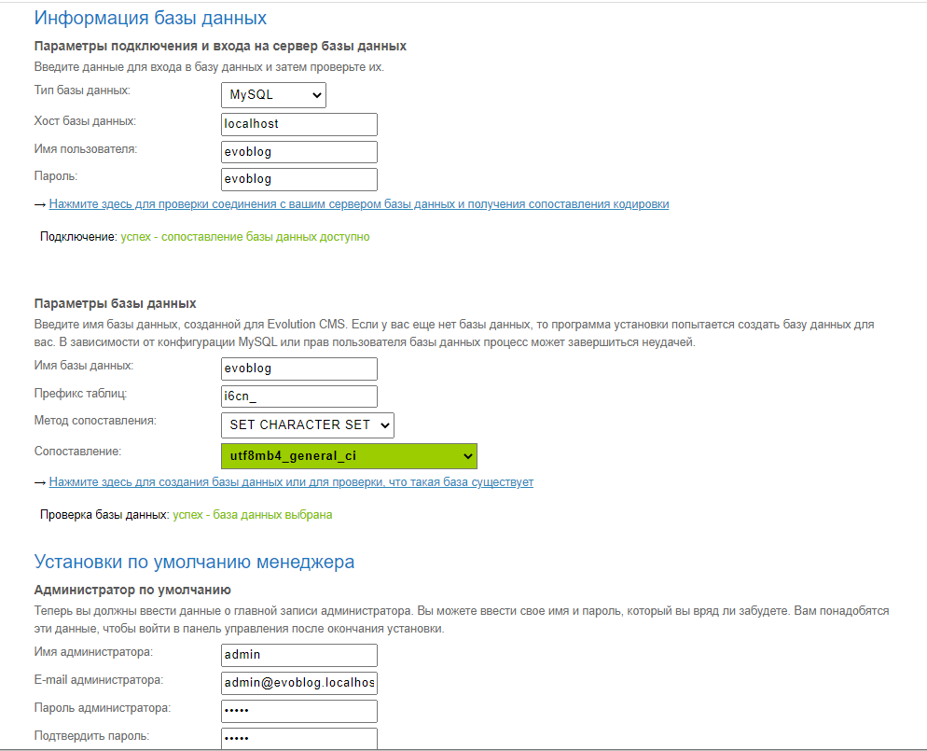Focus the administrator name field containing admin
This screenshot has width=927, height=751.
(x=298, y=655)
